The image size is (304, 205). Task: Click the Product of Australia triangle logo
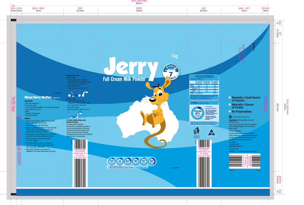click(x=211, y=133)
